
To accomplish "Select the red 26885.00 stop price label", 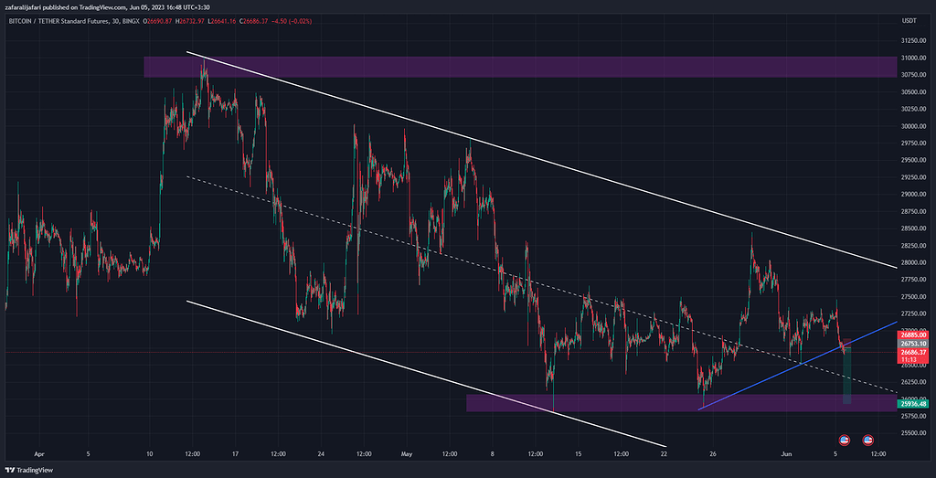I will pyautogui.click(x=911, y=335).
